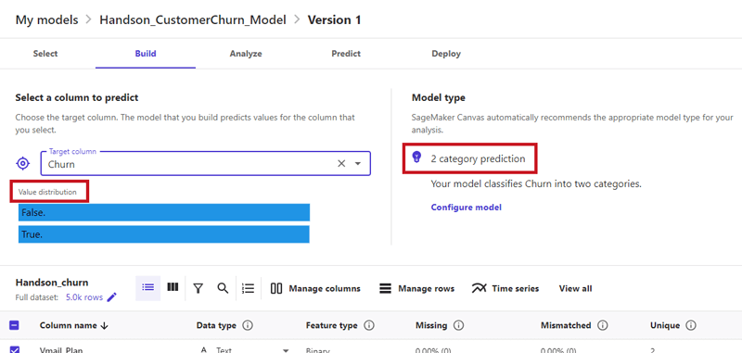Show Feature type info icon
Screen dimensions: 742x353
coord(369,325)
